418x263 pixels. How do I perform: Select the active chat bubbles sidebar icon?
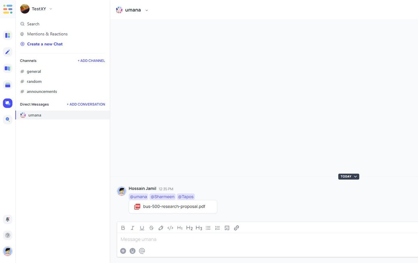pos(8,103)
